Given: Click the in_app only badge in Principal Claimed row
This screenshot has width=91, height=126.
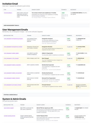Looking at the screenshot, I should pos(70,85).
